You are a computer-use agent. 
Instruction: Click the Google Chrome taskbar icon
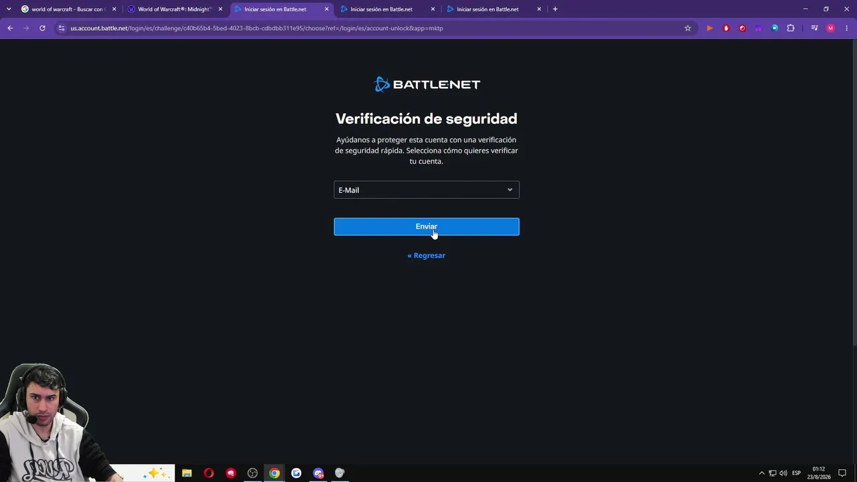(275, 473)
